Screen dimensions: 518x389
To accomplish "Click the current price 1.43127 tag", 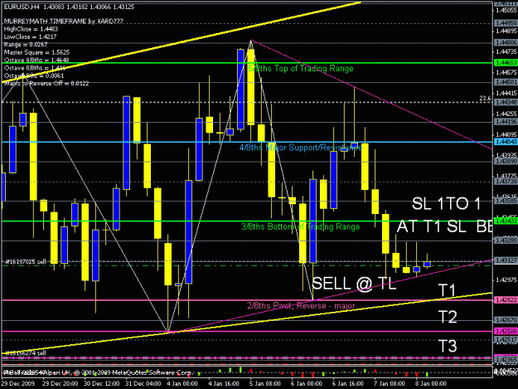I will pyautogui.click(x=506, y=260).
